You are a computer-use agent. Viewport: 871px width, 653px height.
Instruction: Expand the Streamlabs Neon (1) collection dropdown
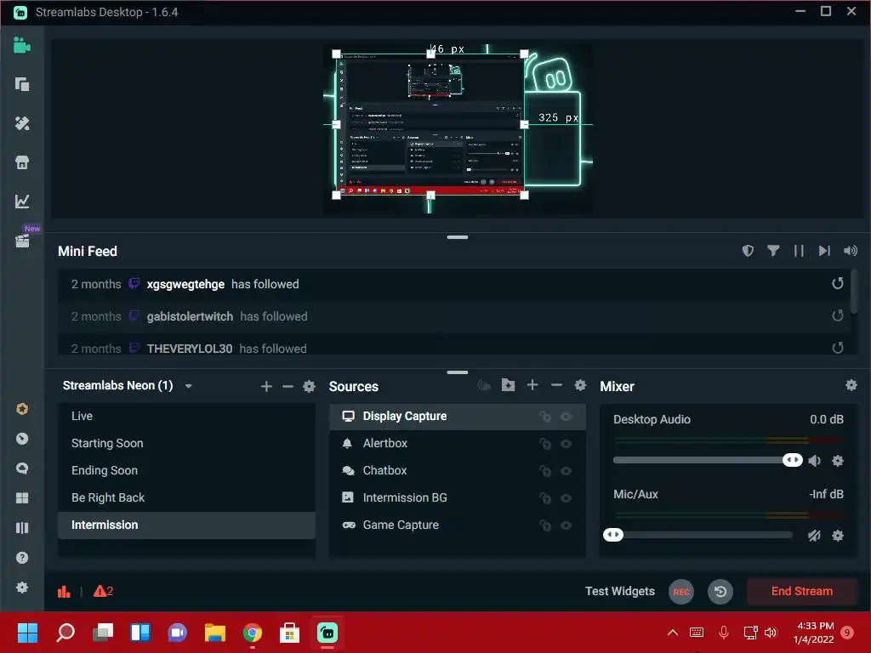click(188, 386)
